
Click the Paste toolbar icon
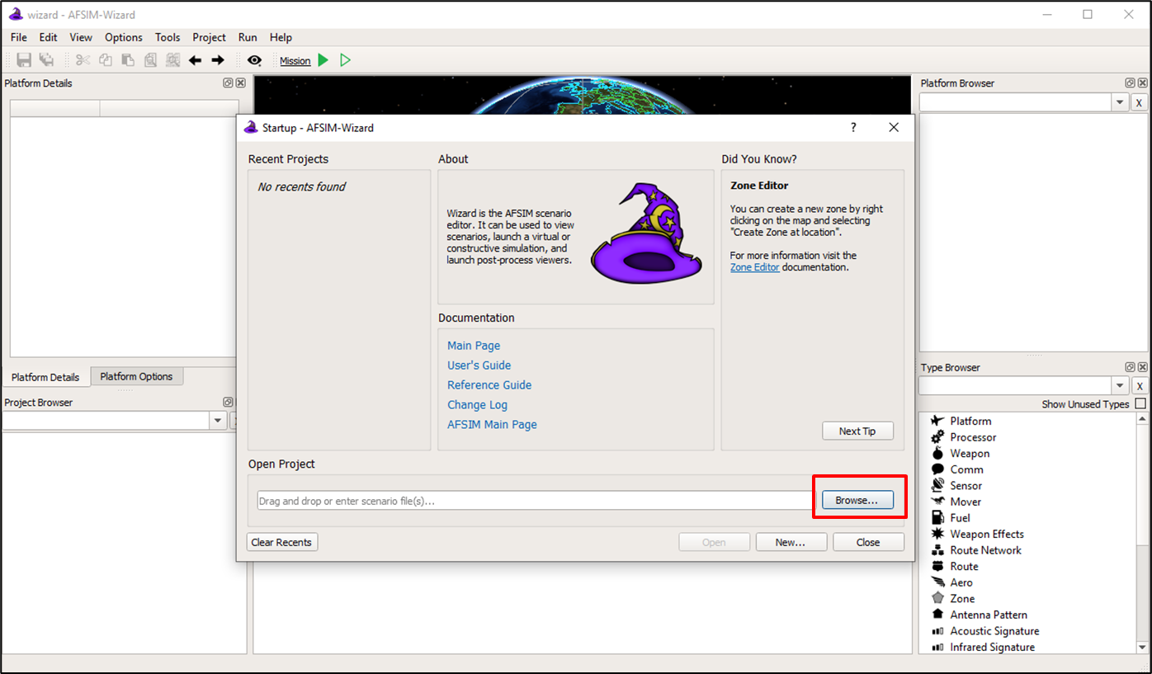[x=127, y=60]
